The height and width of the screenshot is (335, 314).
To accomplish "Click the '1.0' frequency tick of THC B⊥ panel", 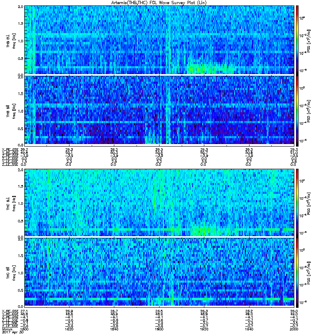I will pos(21,204).
